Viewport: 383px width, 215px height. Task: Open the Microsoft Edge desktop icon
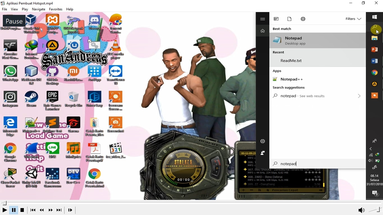pos(10,126)
